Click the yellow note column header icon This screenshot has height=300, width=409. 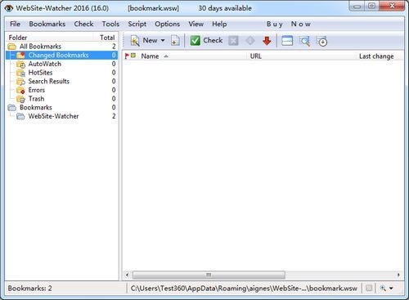pos(133,56)
